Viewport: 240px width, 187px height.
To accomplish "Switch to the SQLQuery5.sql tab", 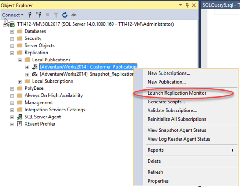I will pos(221,5).
